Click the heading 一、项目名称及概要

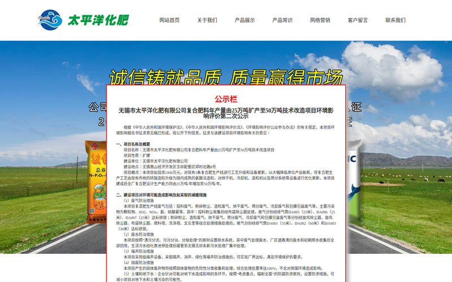133,144
